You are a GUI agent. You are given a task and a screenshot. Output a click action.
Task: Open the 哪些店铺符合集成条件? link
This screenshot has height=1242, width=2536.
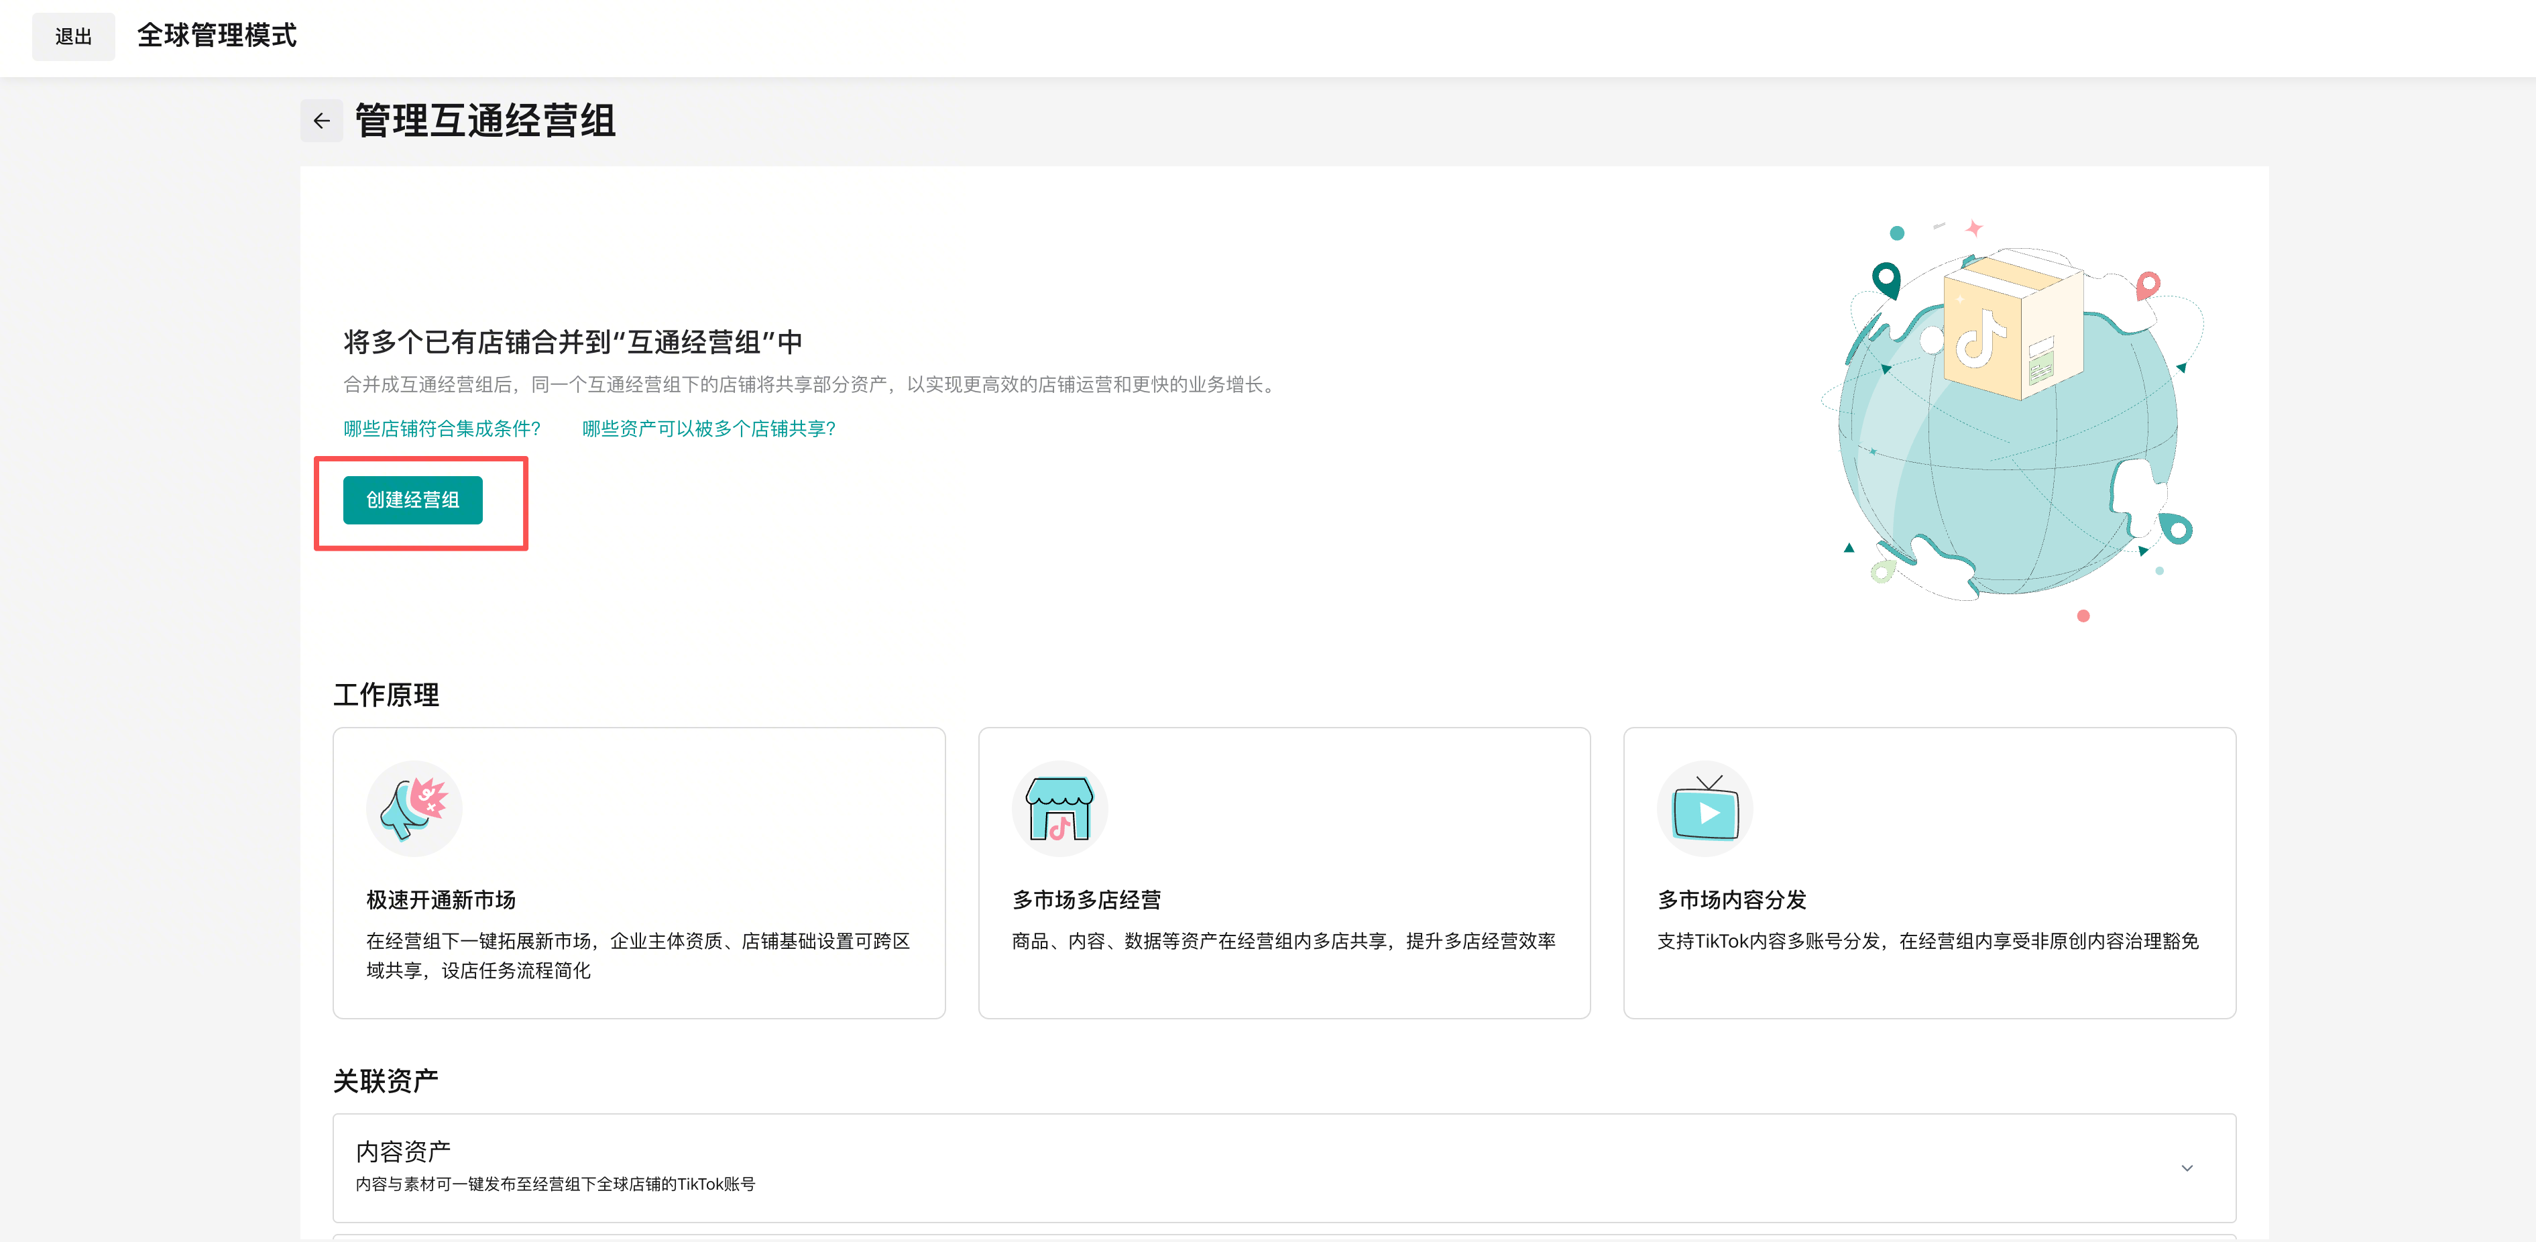tap(442, 429)
